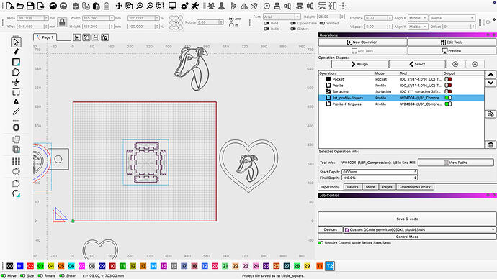
Task: Adjust the Final Depth stepper
Action: [415, 178]
